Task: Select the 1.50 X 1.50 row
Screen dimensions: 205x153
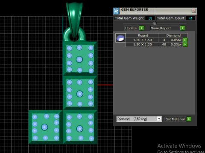Action: (154, 40)
